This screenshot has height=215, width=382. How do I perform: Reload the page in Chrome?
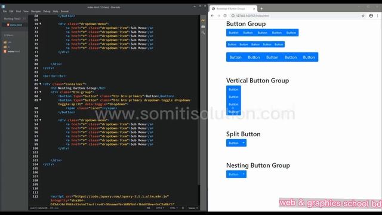coord(225,16)
